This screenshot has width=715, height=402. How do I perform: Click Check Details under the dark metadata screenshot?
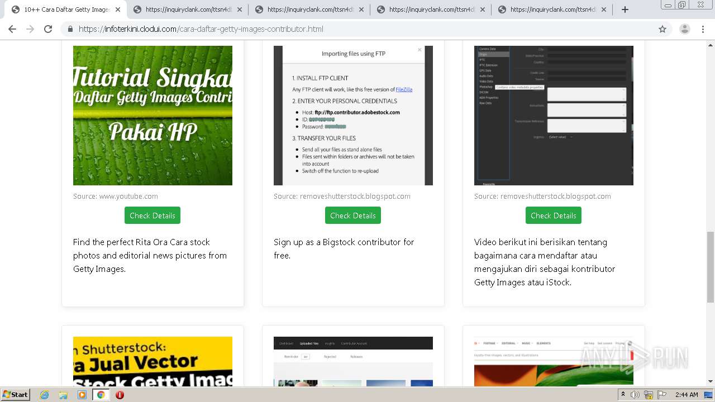pyautogui.click(x=554, y=216)
